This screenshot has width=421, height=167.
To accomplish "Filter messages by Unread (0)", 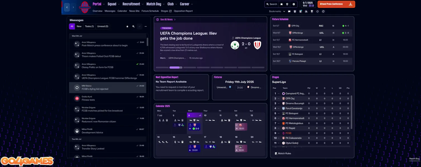I will coord(103,26).
